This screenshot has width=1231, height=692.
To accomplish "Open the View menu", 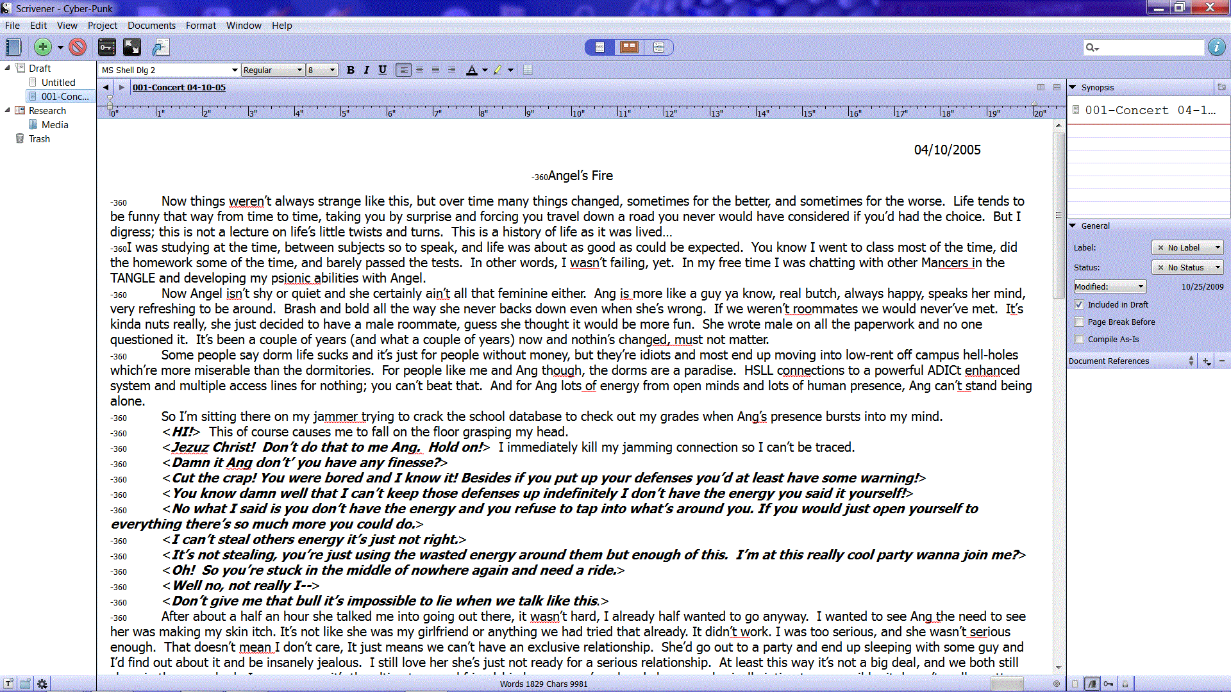I will tap(67, 26).
